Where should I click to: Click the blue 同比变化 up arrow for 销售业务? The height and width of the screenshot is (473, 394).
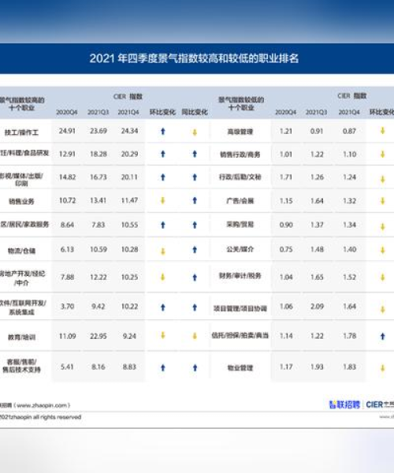point(195,200)
